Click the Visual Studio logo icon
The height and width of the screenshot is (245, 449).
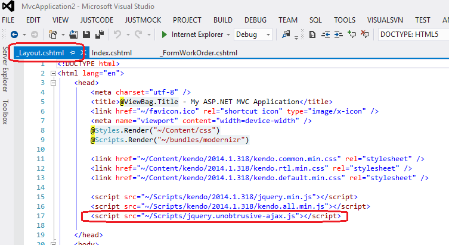pyautogui.click(x=8, y=7)
